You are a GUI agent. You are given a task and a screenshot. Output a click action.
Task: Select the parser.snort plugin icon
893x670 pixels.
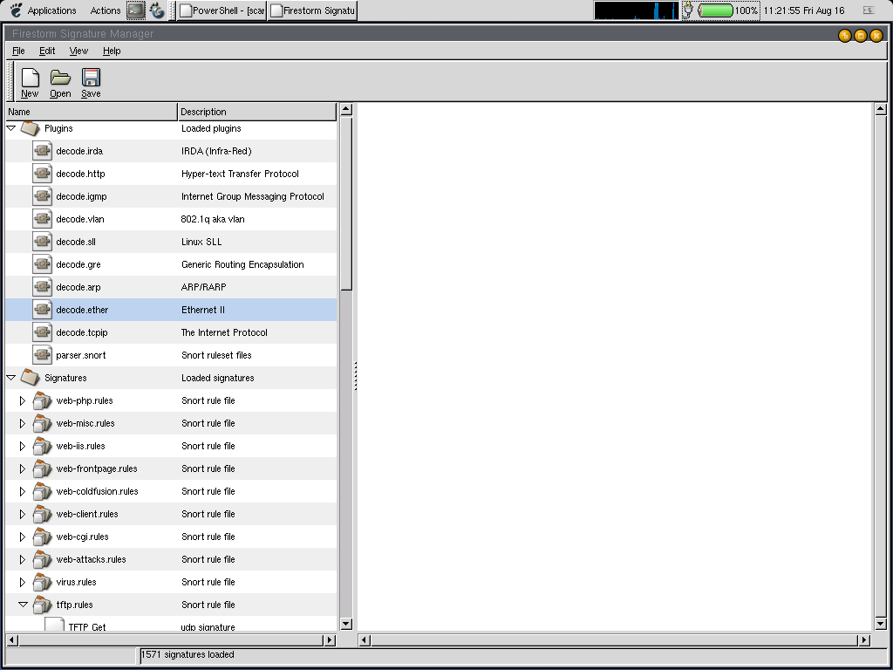pos(42,356)
